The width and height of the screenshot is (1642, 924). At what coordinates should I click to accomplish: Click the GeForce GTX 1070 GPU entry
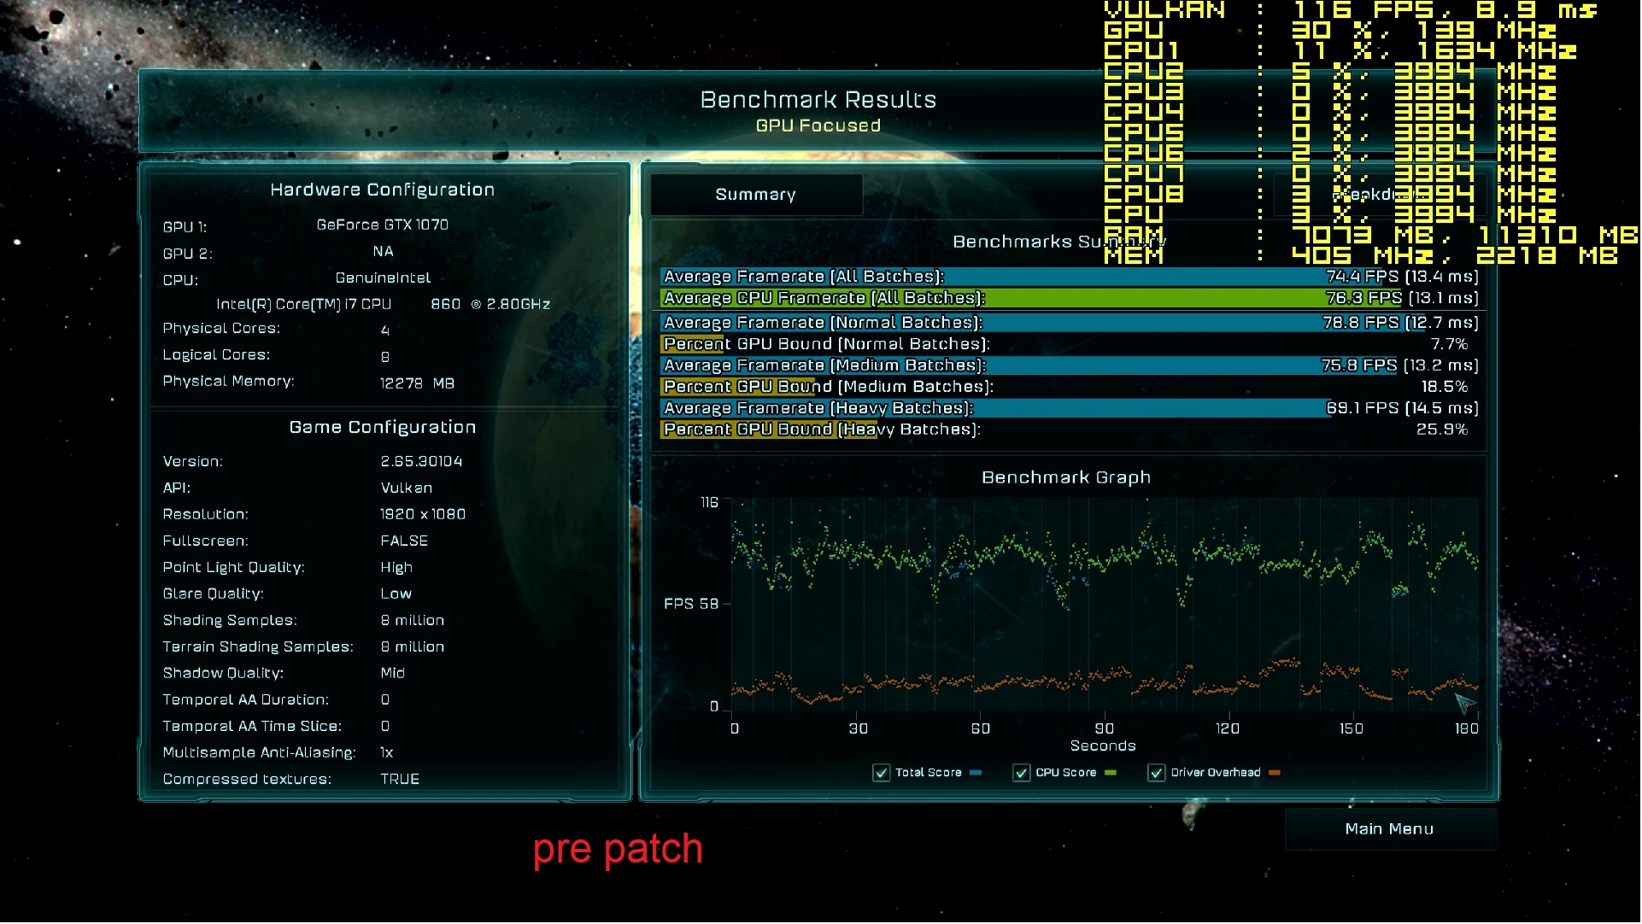[382, 225]
